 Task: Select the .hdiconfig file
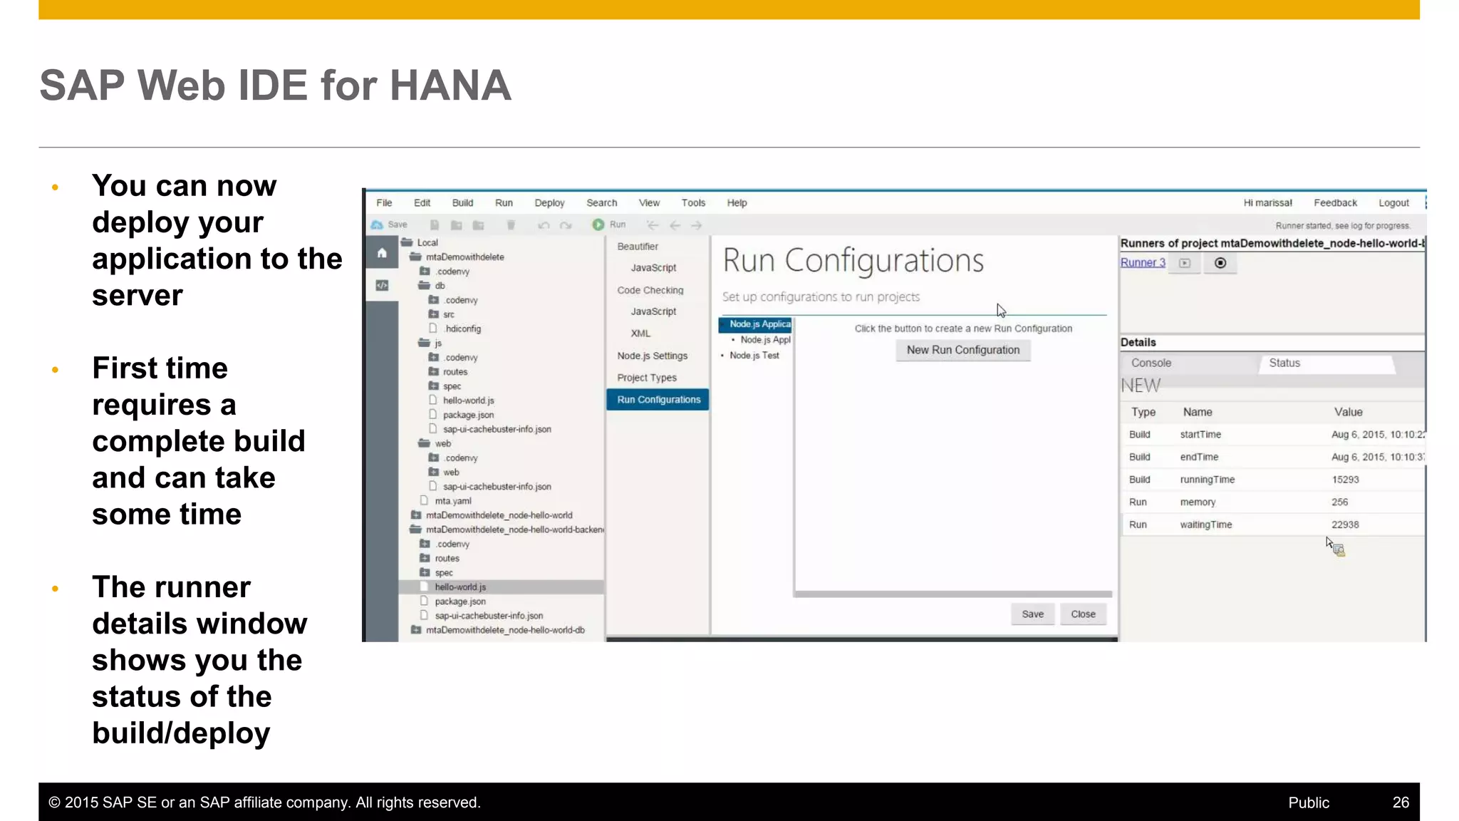point(462,329)
